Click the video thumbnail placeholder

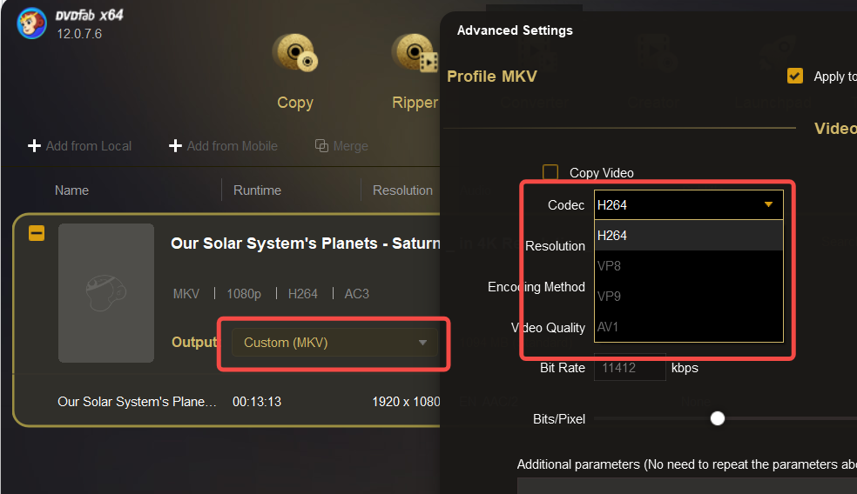pyautogui.click(x=106, y=293)
